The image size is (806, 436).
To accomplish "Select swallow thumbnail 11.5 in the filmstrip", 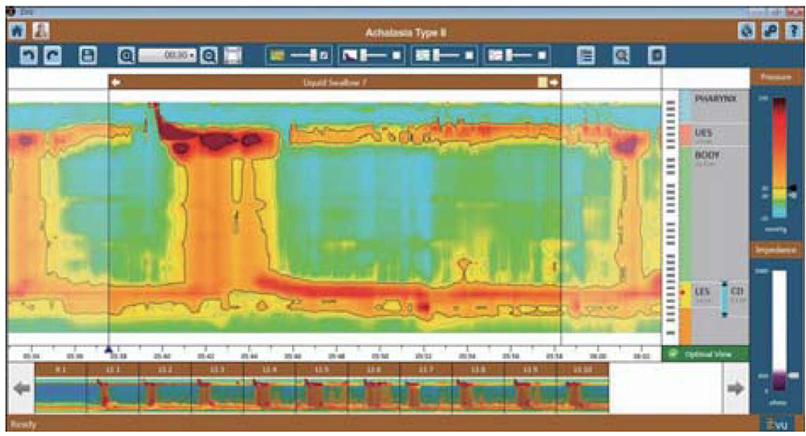I will pyautogui.click(x=321, y=388).
